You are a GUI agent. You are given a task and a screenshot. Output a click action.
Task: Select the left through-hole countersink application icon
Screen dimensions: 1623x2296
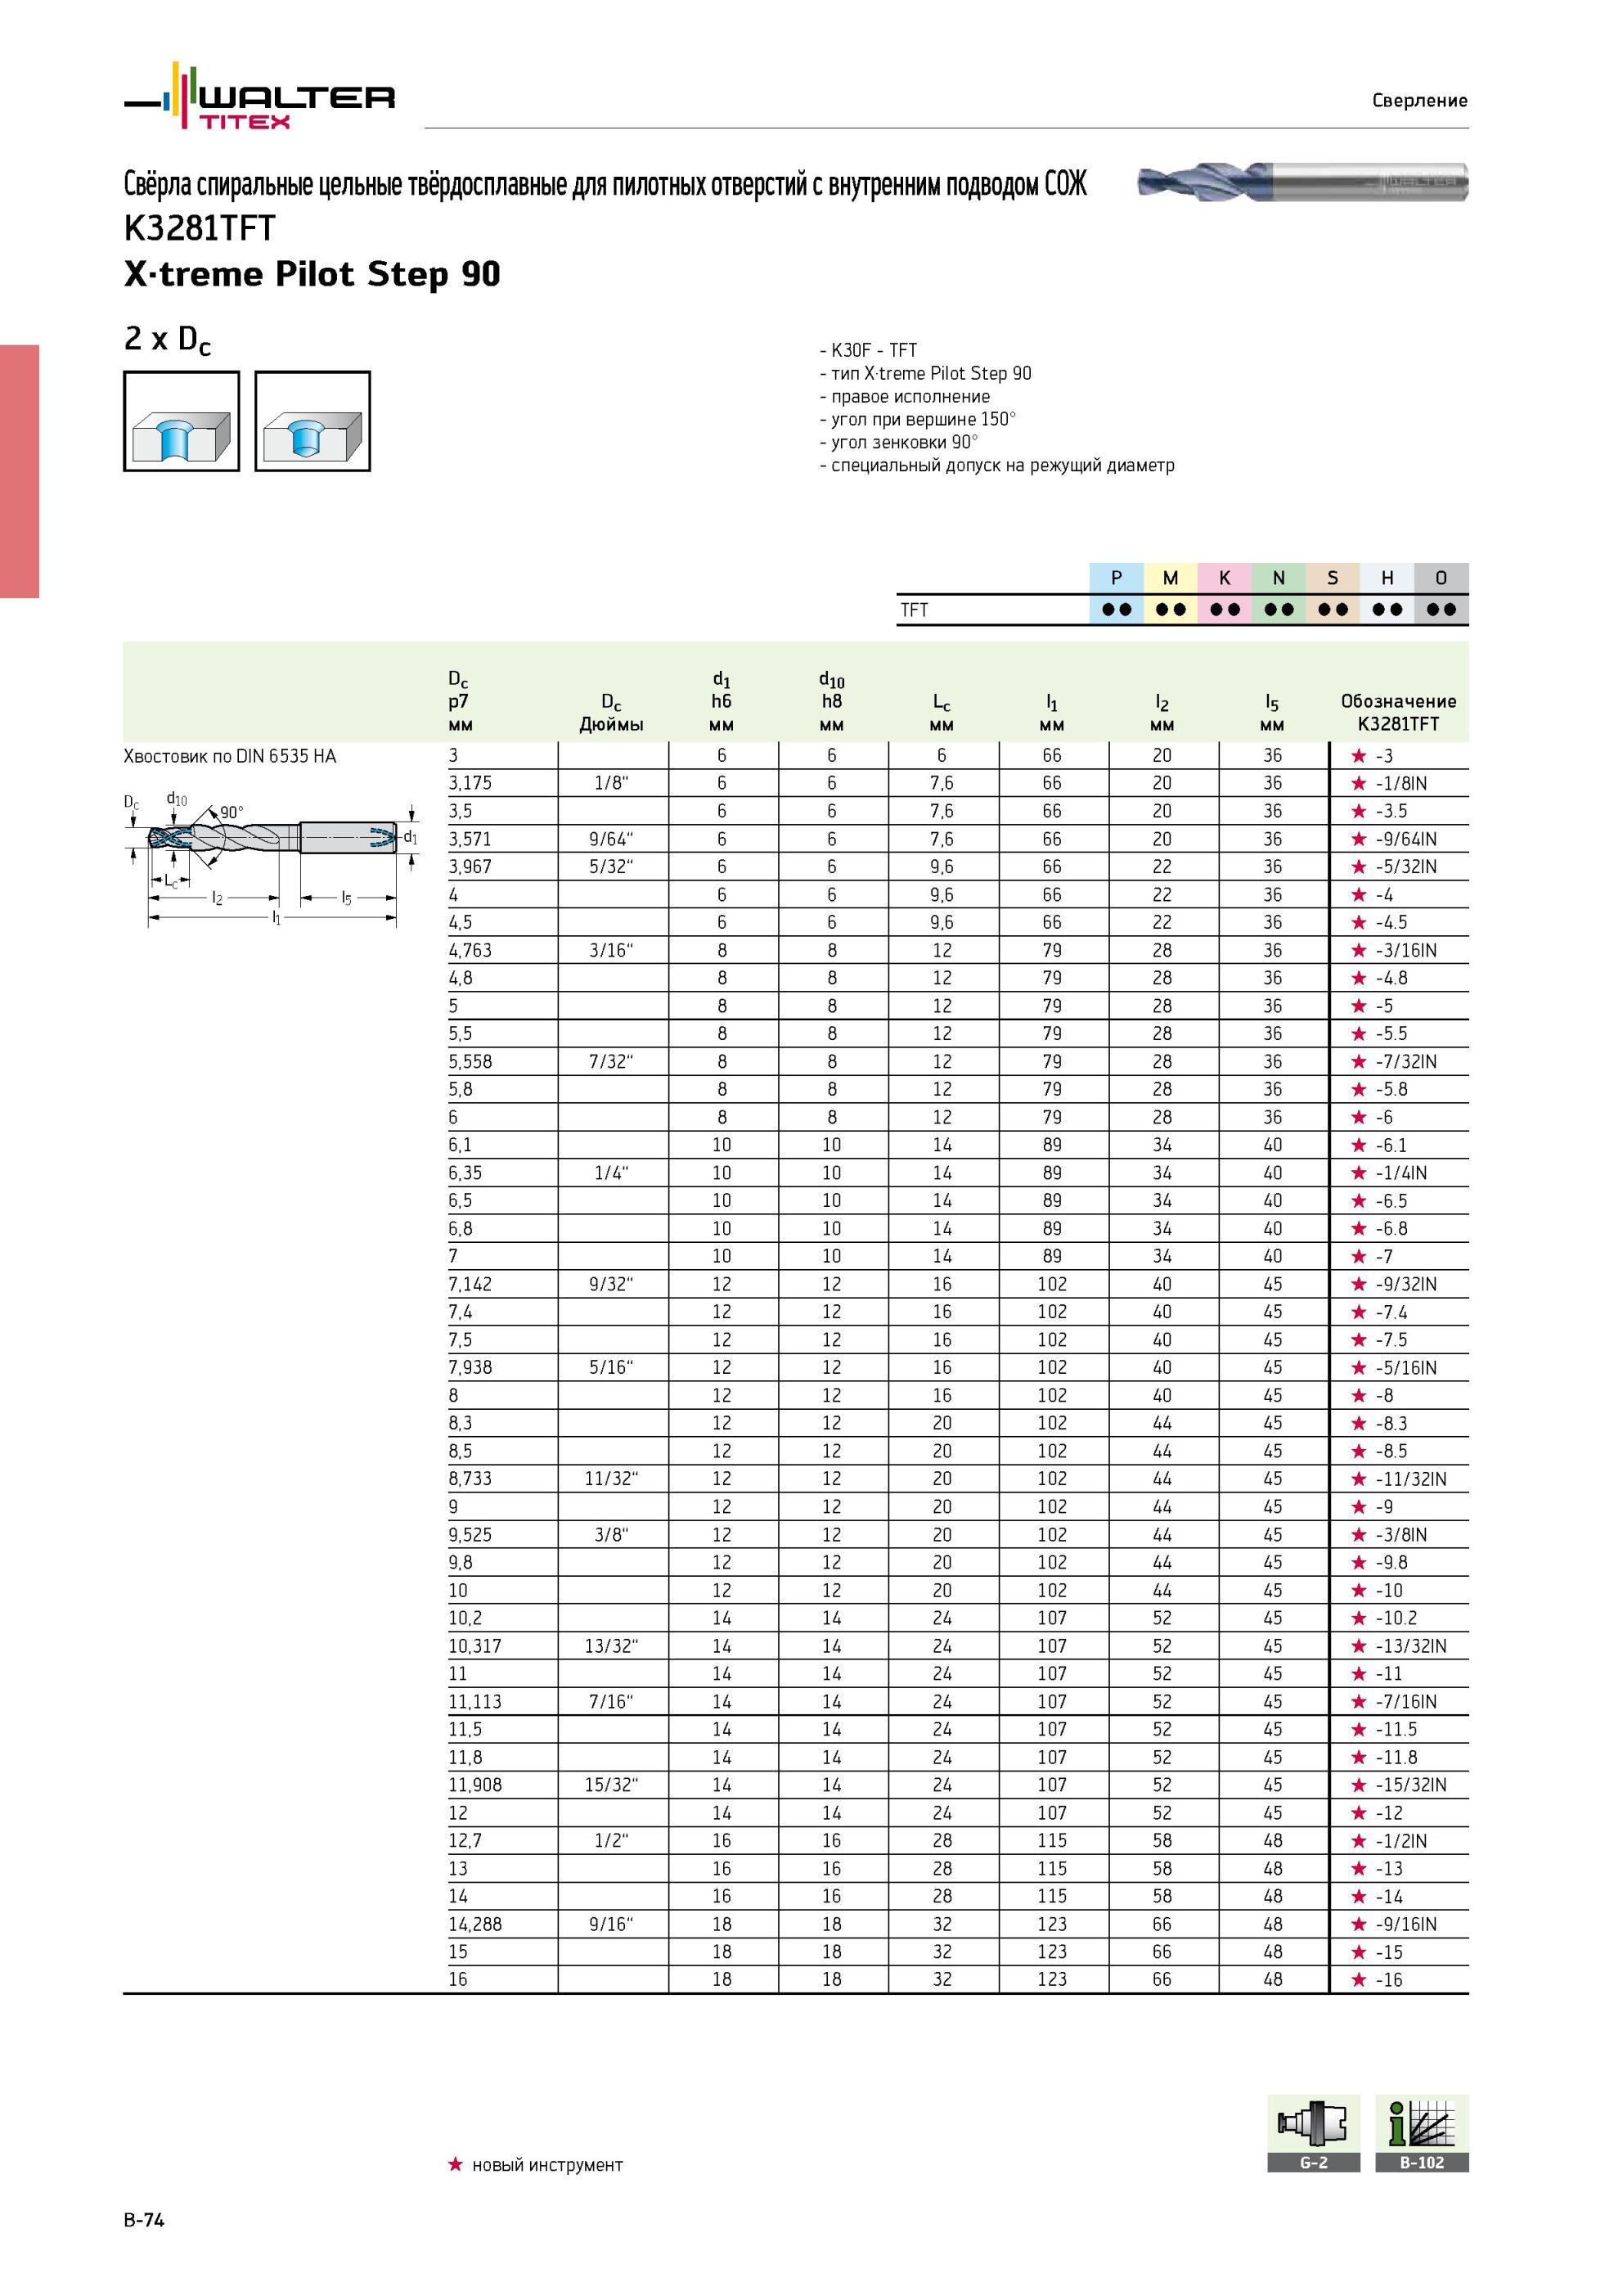(x=182, y=421)
